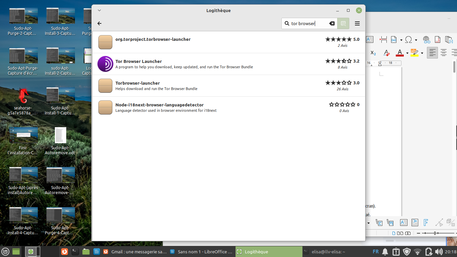
Task: Open the update manager shield icon
Action: point(407,252)
